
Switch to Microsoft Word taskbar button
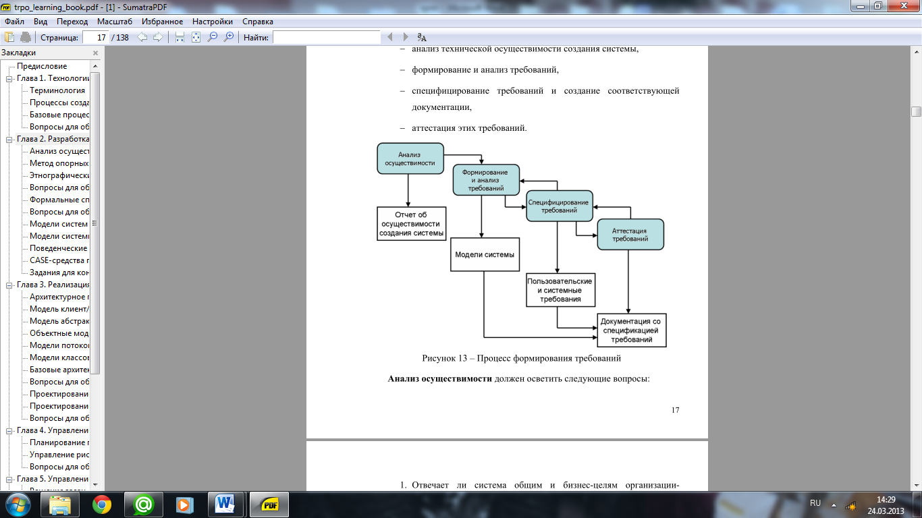[x=225, y=505]
